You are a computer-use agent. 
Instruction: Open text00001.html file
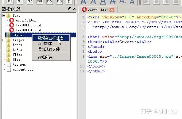tap(29, 30)
